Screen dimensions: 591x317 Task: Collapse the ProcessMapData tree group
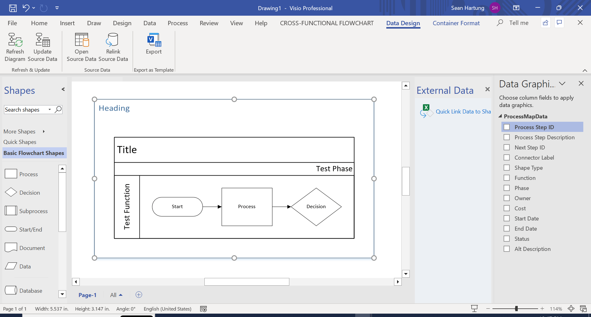[501, 116]
